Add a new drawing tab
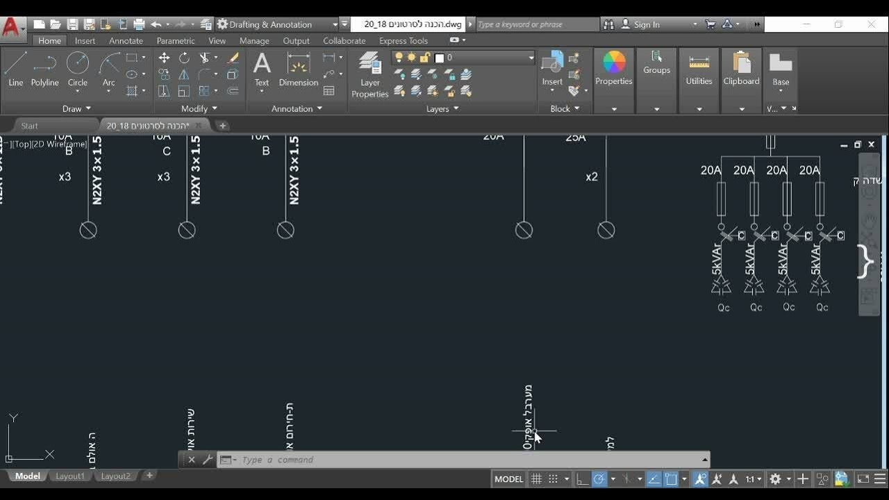Screen dimensions: 889x500 (x=222, y=126)
